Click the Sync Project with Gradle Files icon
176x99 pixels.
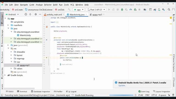(155, 10)
